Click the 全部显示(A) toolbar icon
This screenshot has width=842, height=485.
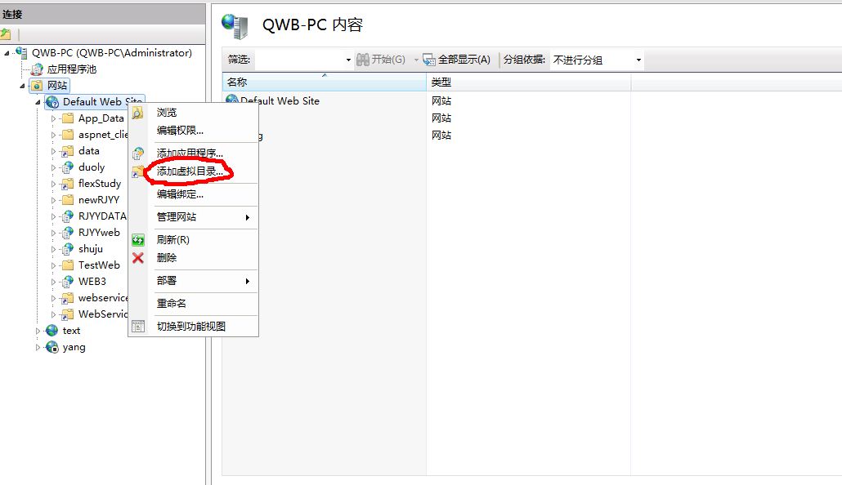click(x=429, y=60)
